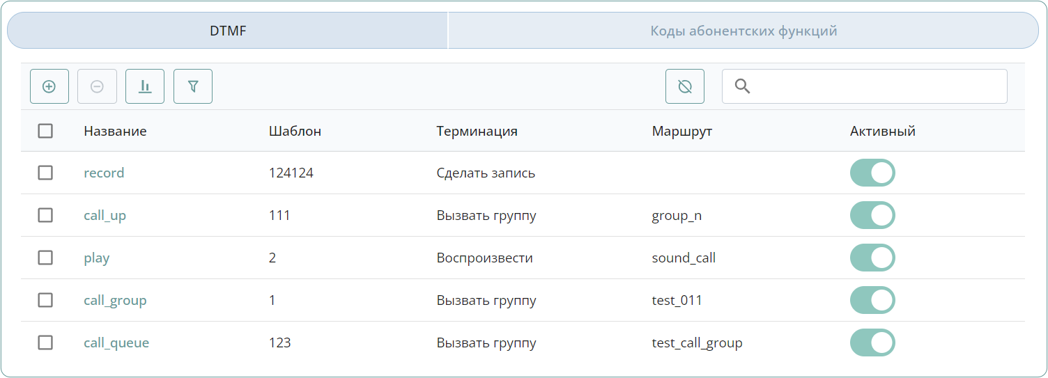Open the call_queue rule link
Screen dimensions: 1048x378
point(116,343)
